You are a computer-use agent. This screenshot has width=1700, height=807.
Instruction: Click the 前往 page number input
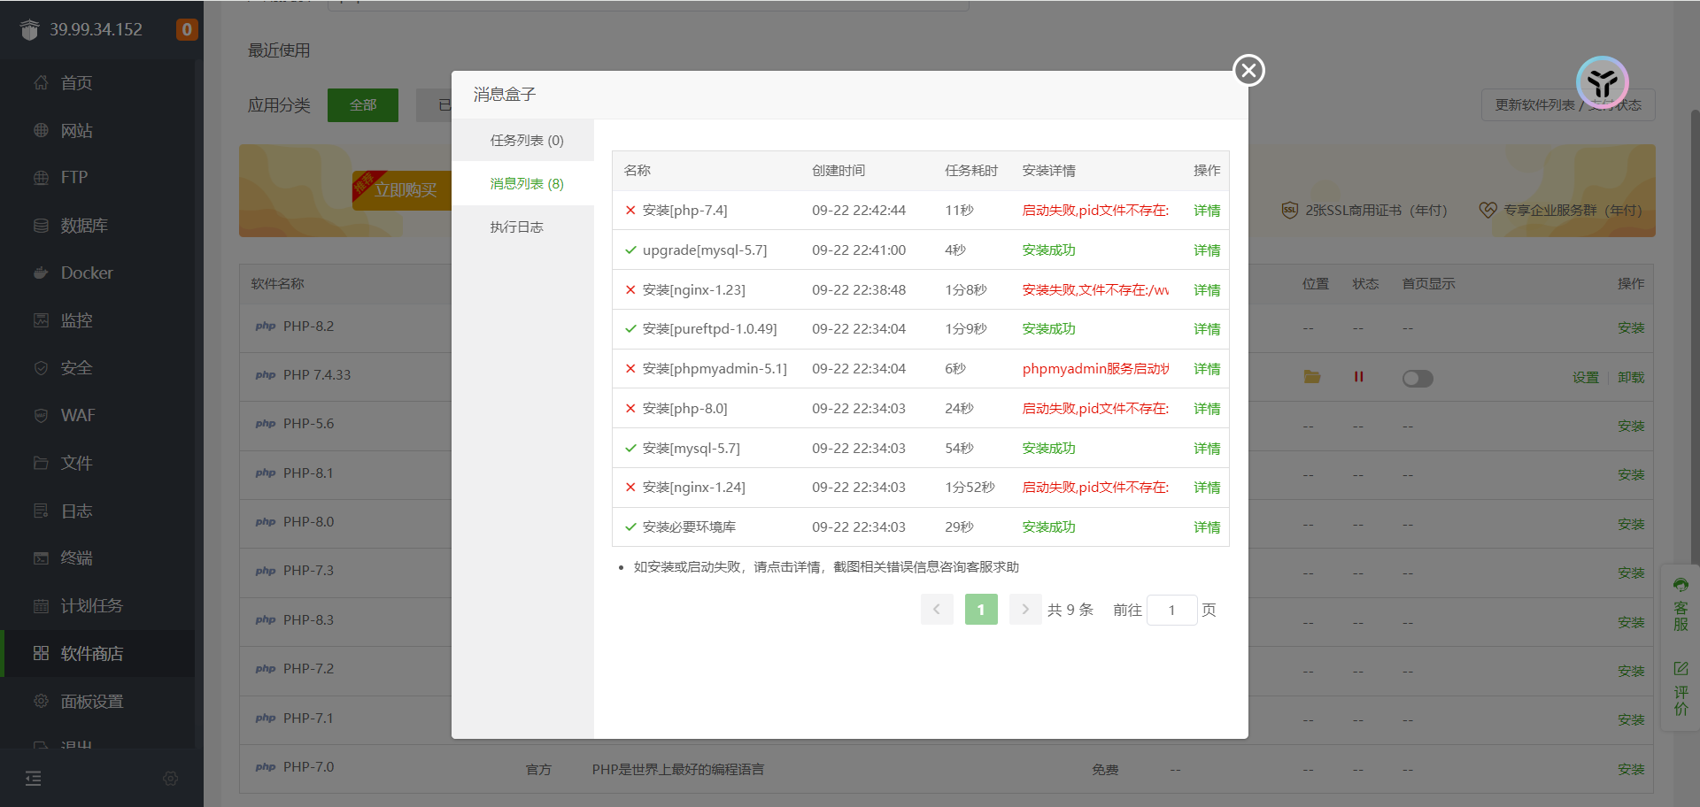pyautogui.click(x=1171, y=610)
